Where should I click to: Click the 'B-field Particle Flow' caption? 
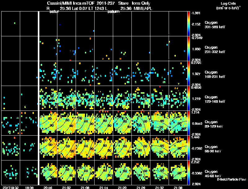tap(232, 179)
